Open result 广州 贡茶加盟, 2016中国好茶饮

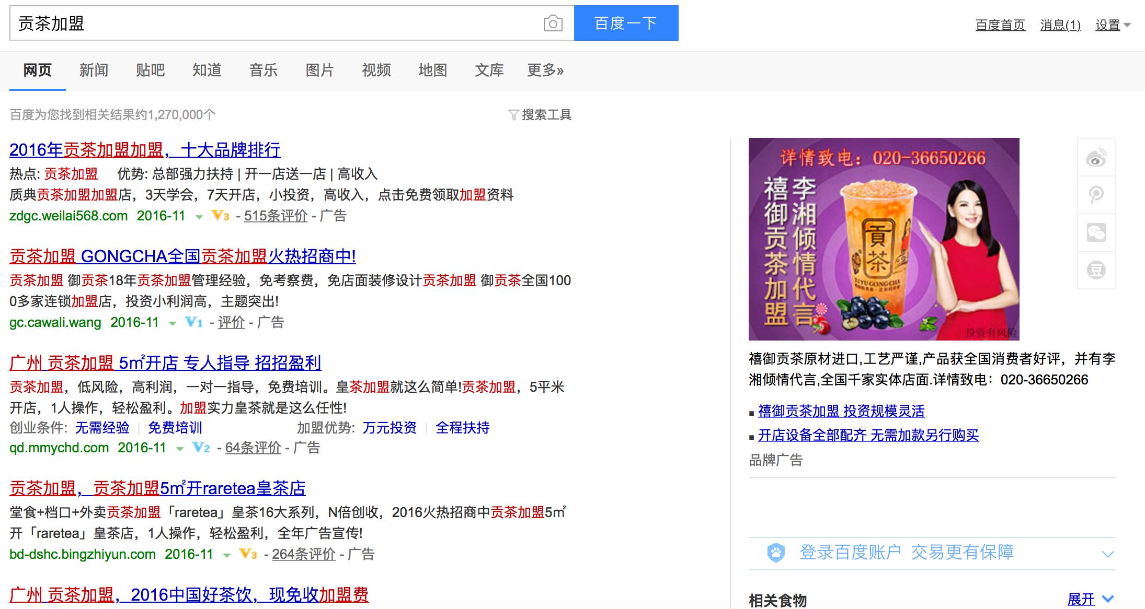point(189,595)
